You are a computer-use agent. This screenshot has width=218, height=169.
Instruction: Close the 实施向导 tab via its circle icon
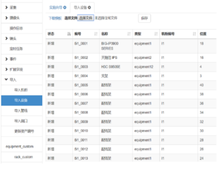65,7
